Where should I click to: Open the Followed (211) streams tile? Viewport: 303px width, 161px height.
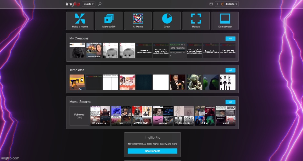click(x=79, y=116)
